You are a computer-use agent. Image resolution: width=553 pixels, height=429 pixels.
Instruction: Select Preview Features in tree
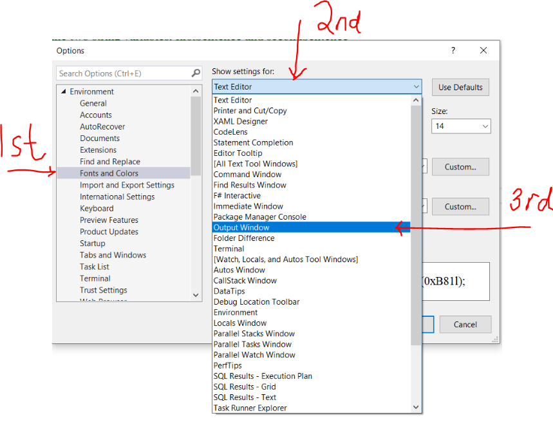pos(109,220)
